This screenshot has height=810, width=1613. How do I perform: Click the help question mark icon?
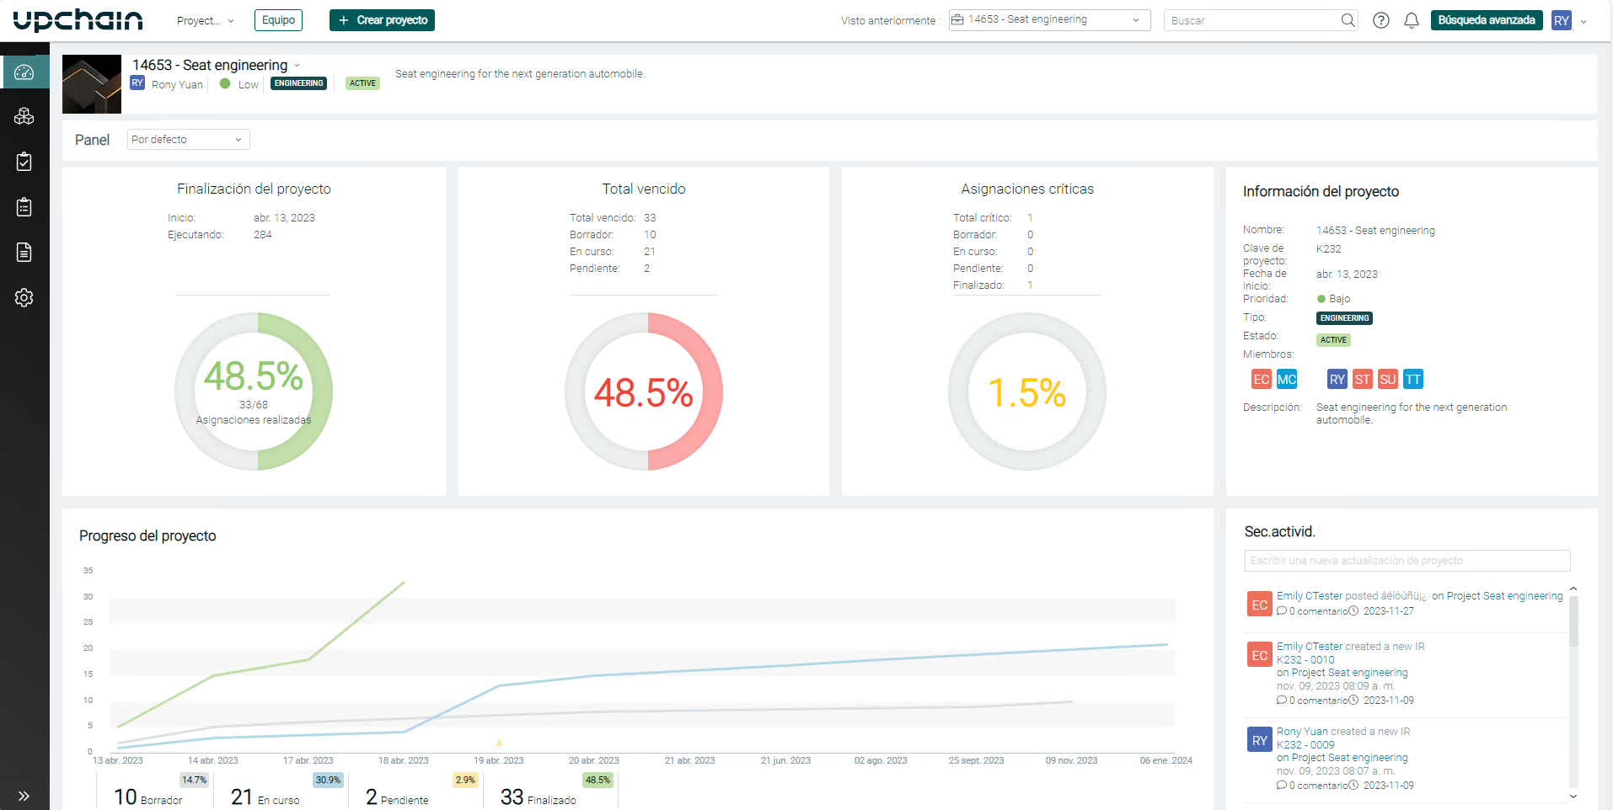coord(1381,20)
